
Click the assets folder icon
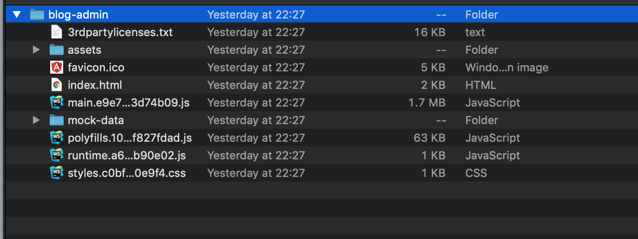[x=56, y=50]
